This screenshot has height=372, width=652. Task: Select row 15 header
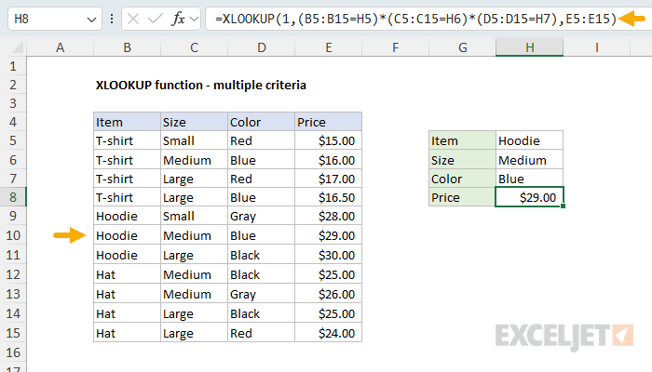pyautogui.click(x=13, y=333)
